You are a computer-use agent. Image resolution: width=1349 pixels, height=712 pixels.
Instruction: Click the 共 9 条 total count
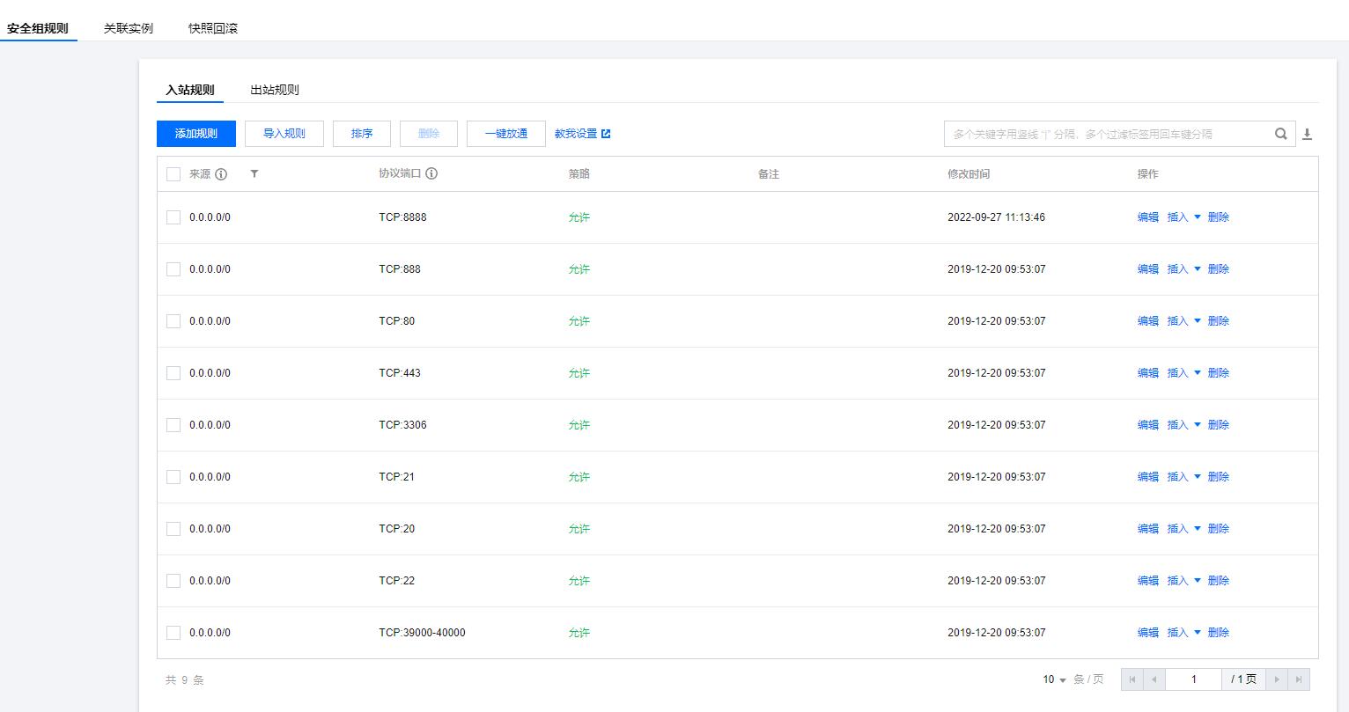click(185, 680)
